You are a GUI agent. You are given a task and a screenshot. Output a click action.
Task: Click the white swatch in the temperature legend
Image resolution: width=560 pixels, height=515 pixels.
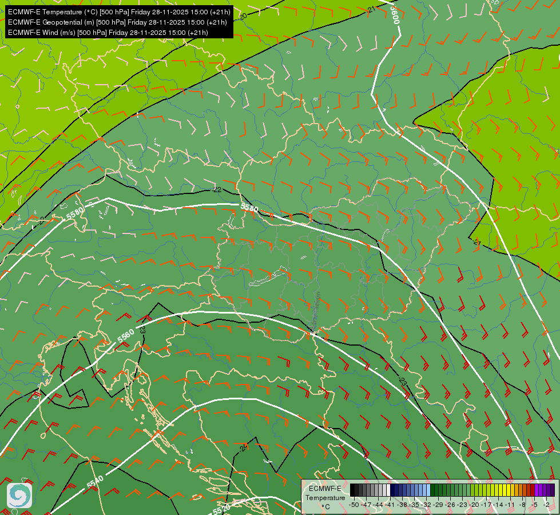coord(388,490)
